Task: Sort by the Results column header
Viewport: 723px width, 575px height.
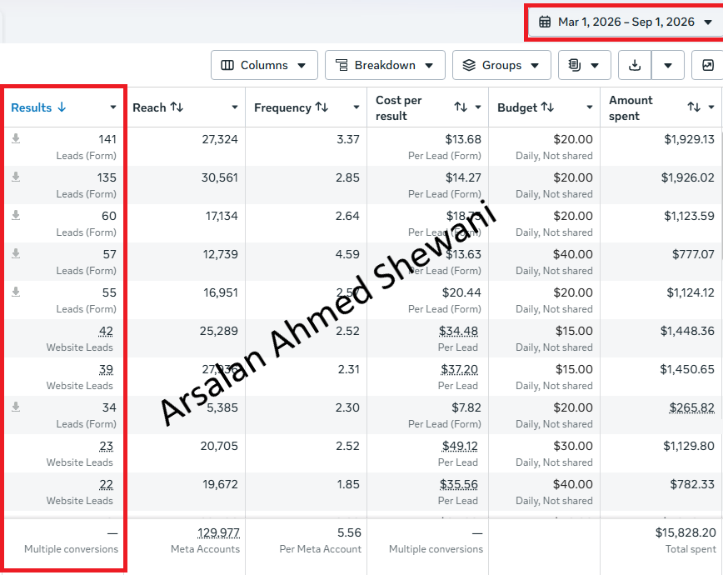Action: (38, 107)
